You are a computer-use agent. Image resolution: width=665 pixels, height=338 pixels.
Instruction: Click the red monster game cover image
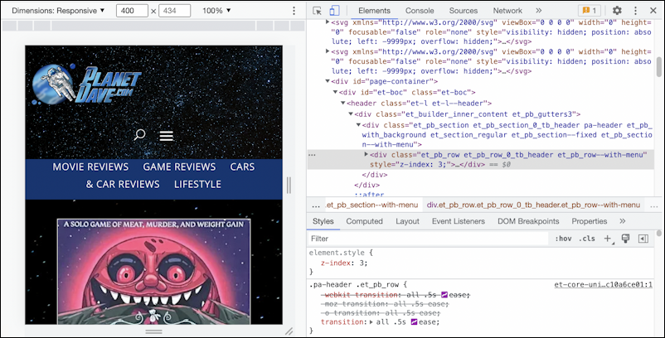click(x=153, y=272)
